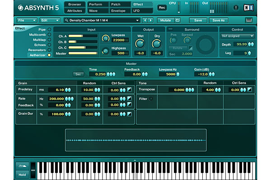Viewport: 271px width, 180px height.
Task: Go to next preset arrow
Action: coord(150,20)
